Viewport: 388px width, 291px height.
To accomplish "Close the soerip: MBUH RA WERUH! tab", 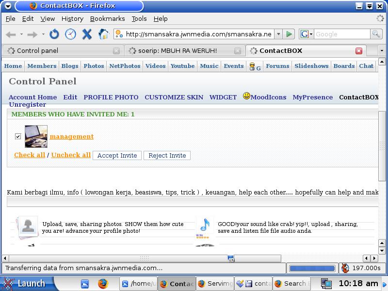I will pyautogui.click(x=237, y=51).
